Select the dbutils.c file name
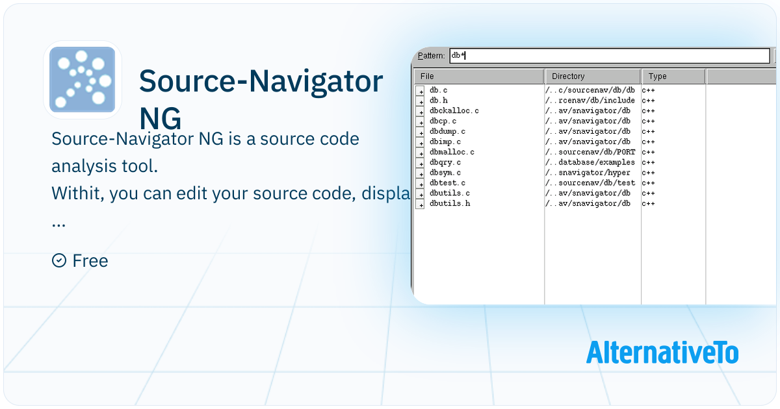The height and width of the screenshot is (409, 780). pos(450,193)
